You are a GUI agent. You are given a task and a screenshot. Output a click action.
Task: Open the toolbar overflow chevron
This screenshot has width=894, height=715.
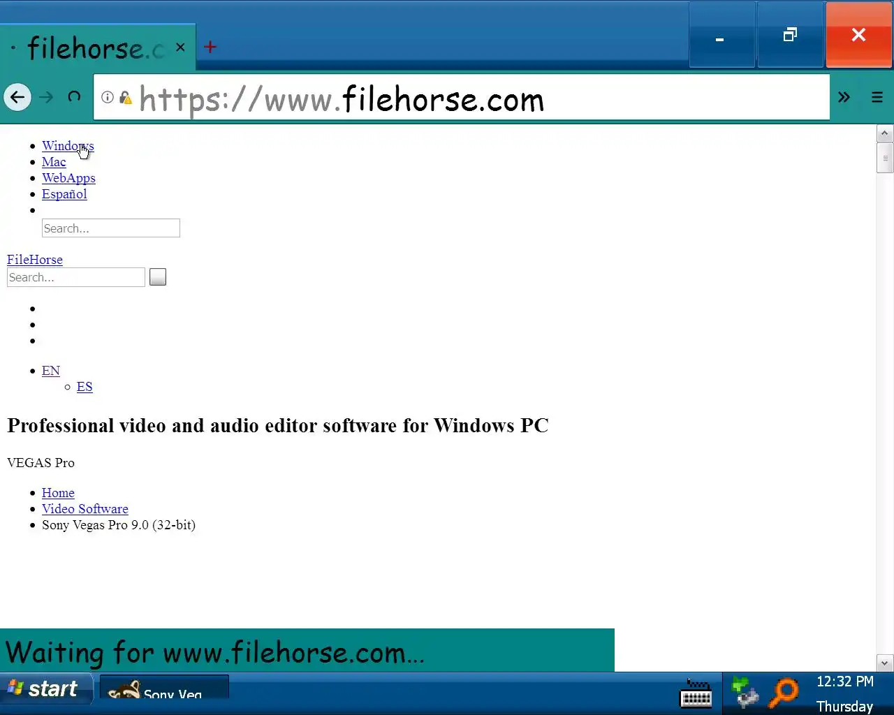844,97
